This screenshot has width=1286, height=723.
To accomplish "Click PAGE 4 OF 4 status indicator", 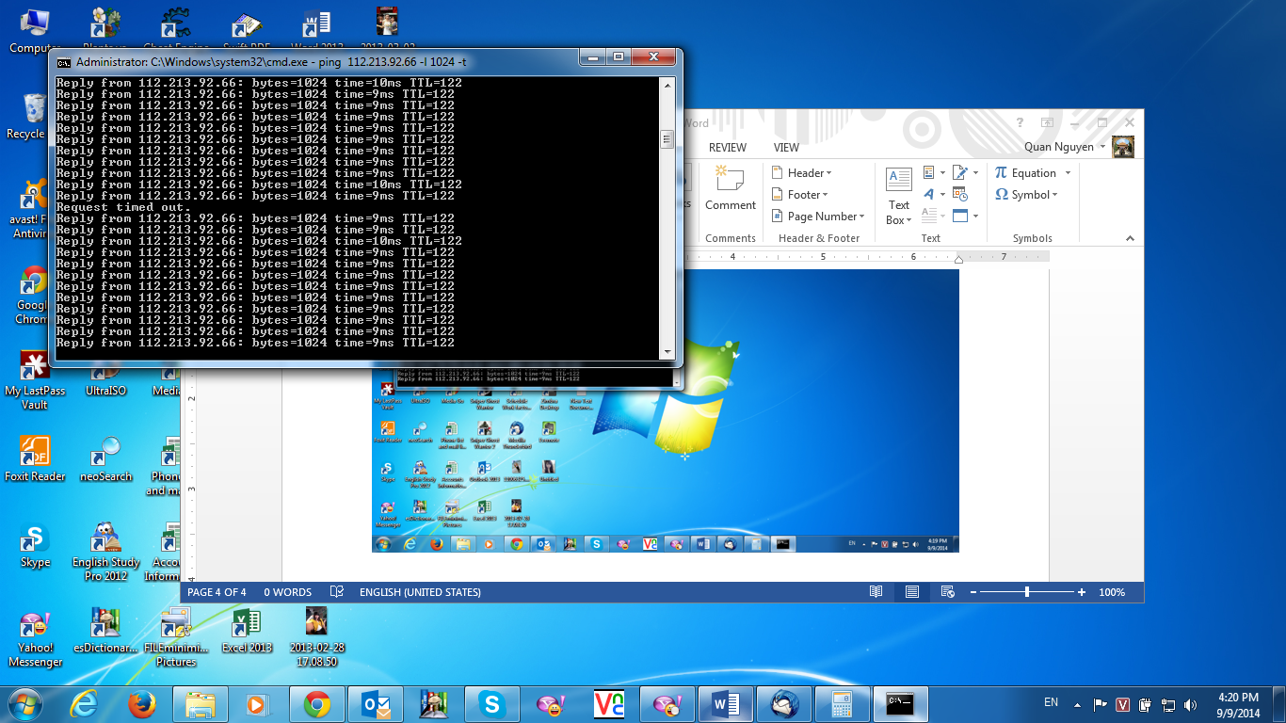I will [217, 592].
